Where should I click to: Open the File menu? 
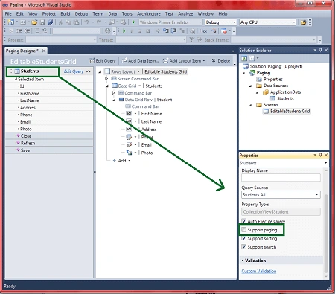[x=8, y=14]
